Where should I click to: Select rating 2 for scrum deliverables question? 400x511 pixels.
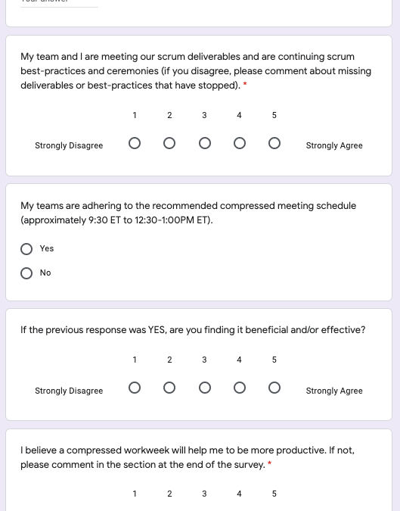click(169, 143)
